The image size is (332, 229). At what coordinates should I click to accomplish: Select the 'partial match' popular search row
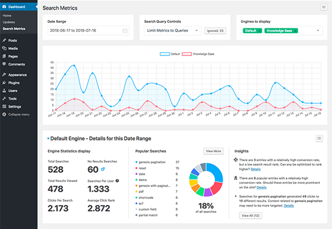[157, 215]
